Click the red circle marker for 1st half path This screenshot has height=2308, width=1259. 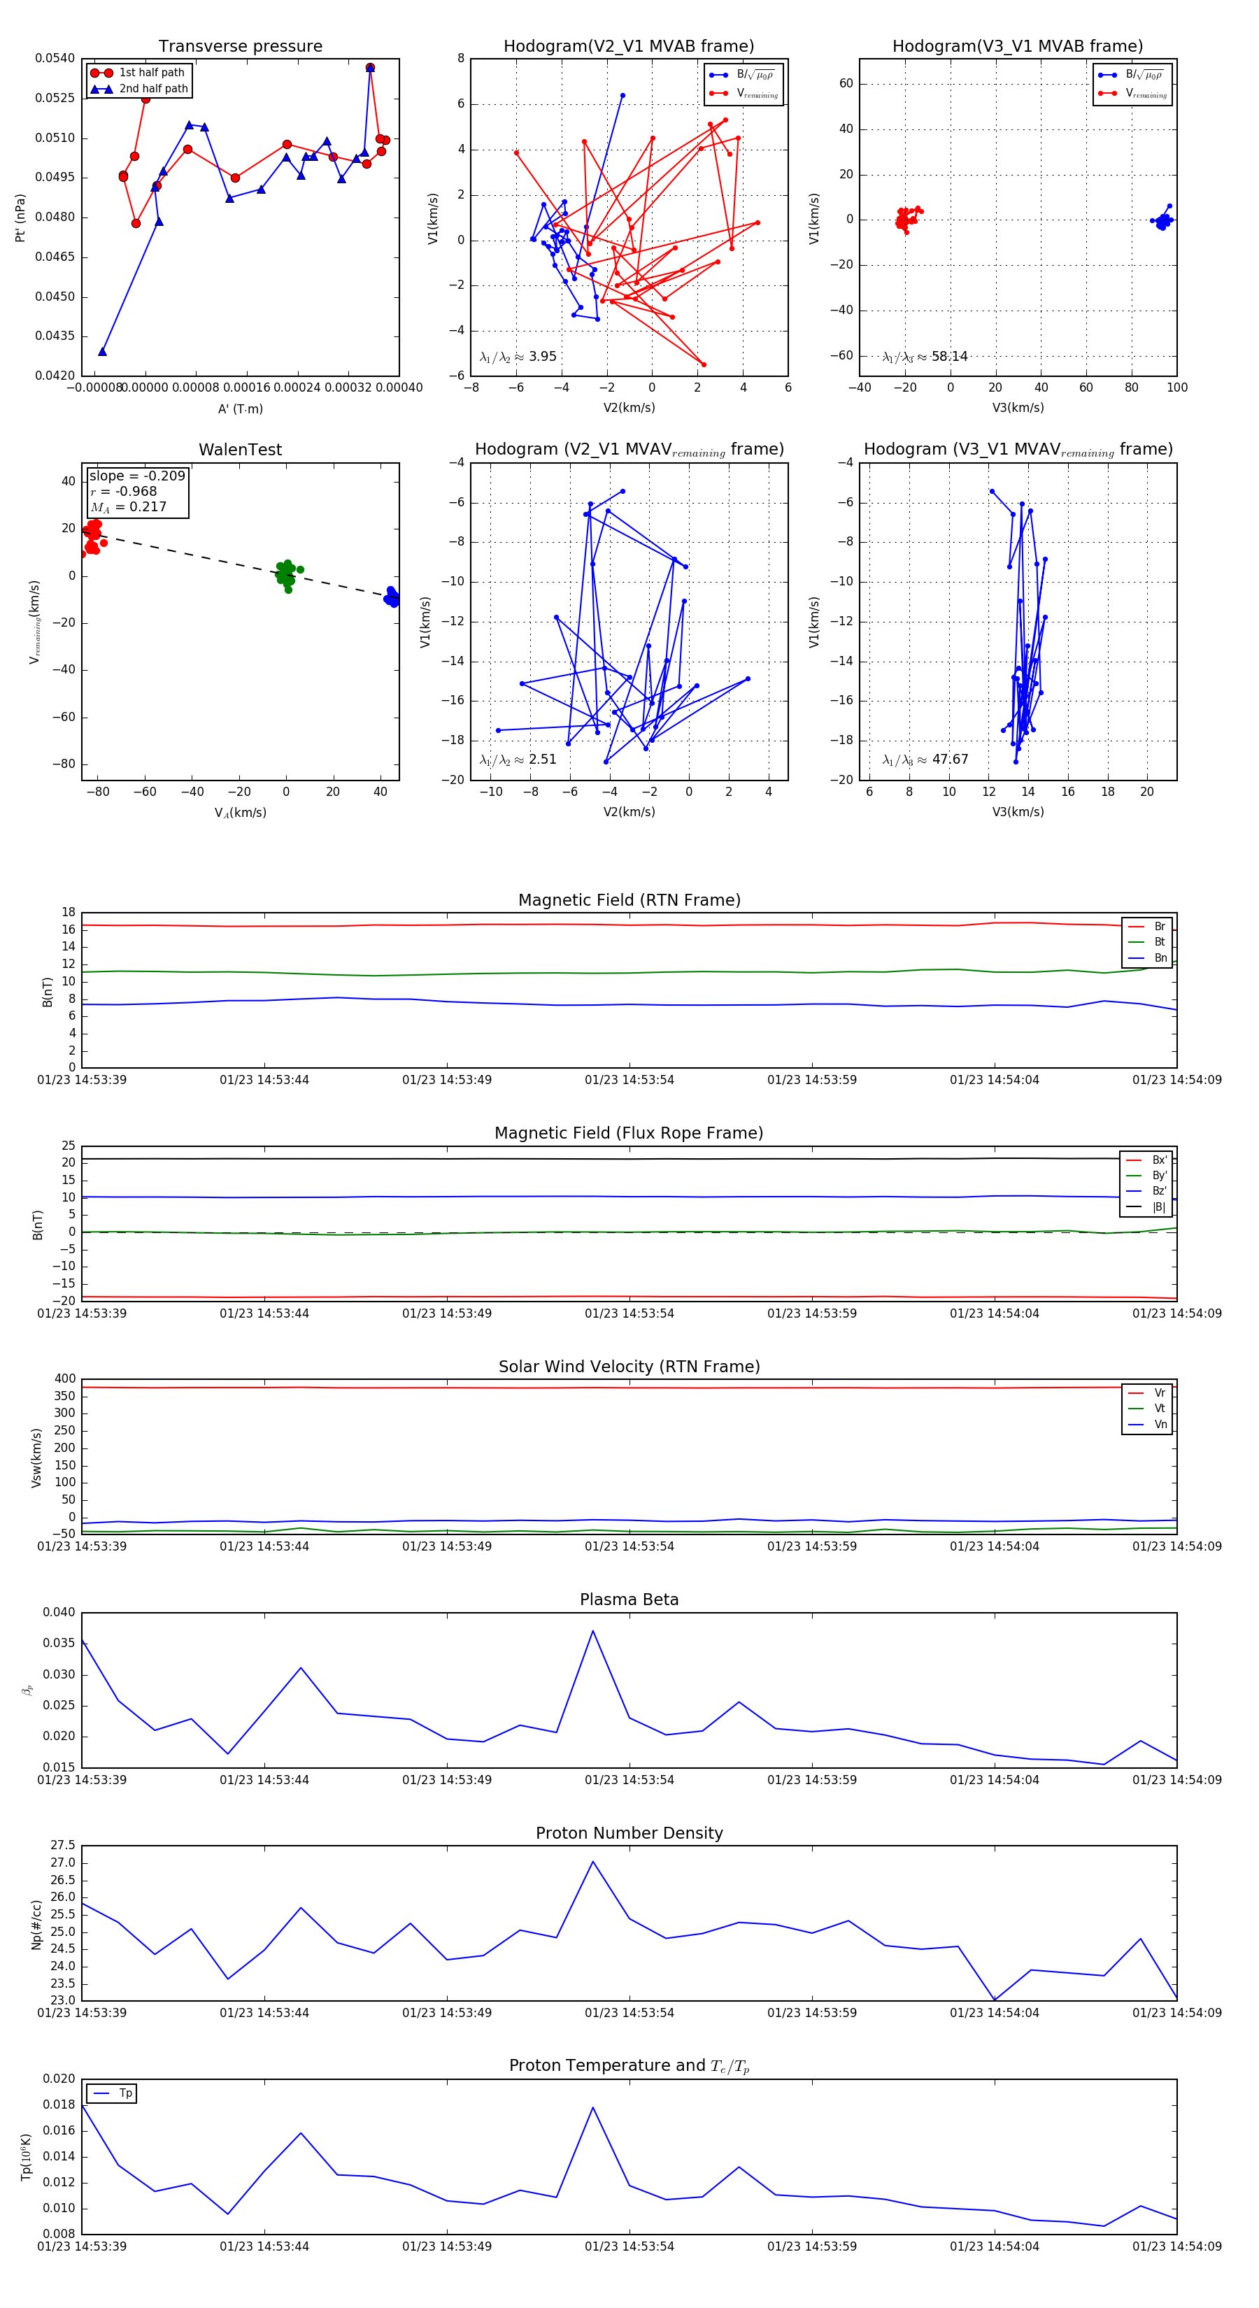(101, 73)
